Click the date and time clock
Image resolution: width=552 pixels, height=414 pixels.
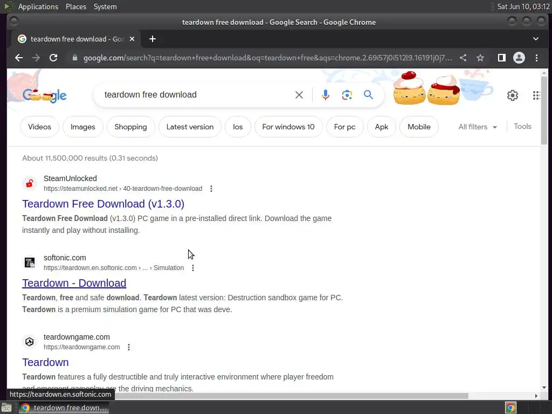523,6
